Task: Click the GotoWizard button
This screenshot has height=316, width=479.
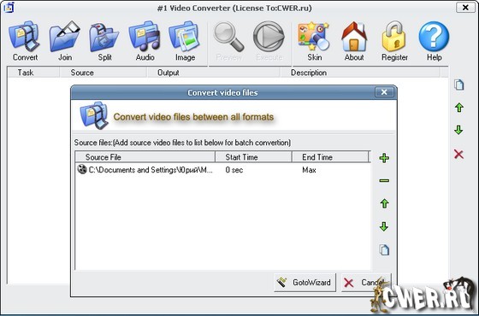Action: pos(305,283)
